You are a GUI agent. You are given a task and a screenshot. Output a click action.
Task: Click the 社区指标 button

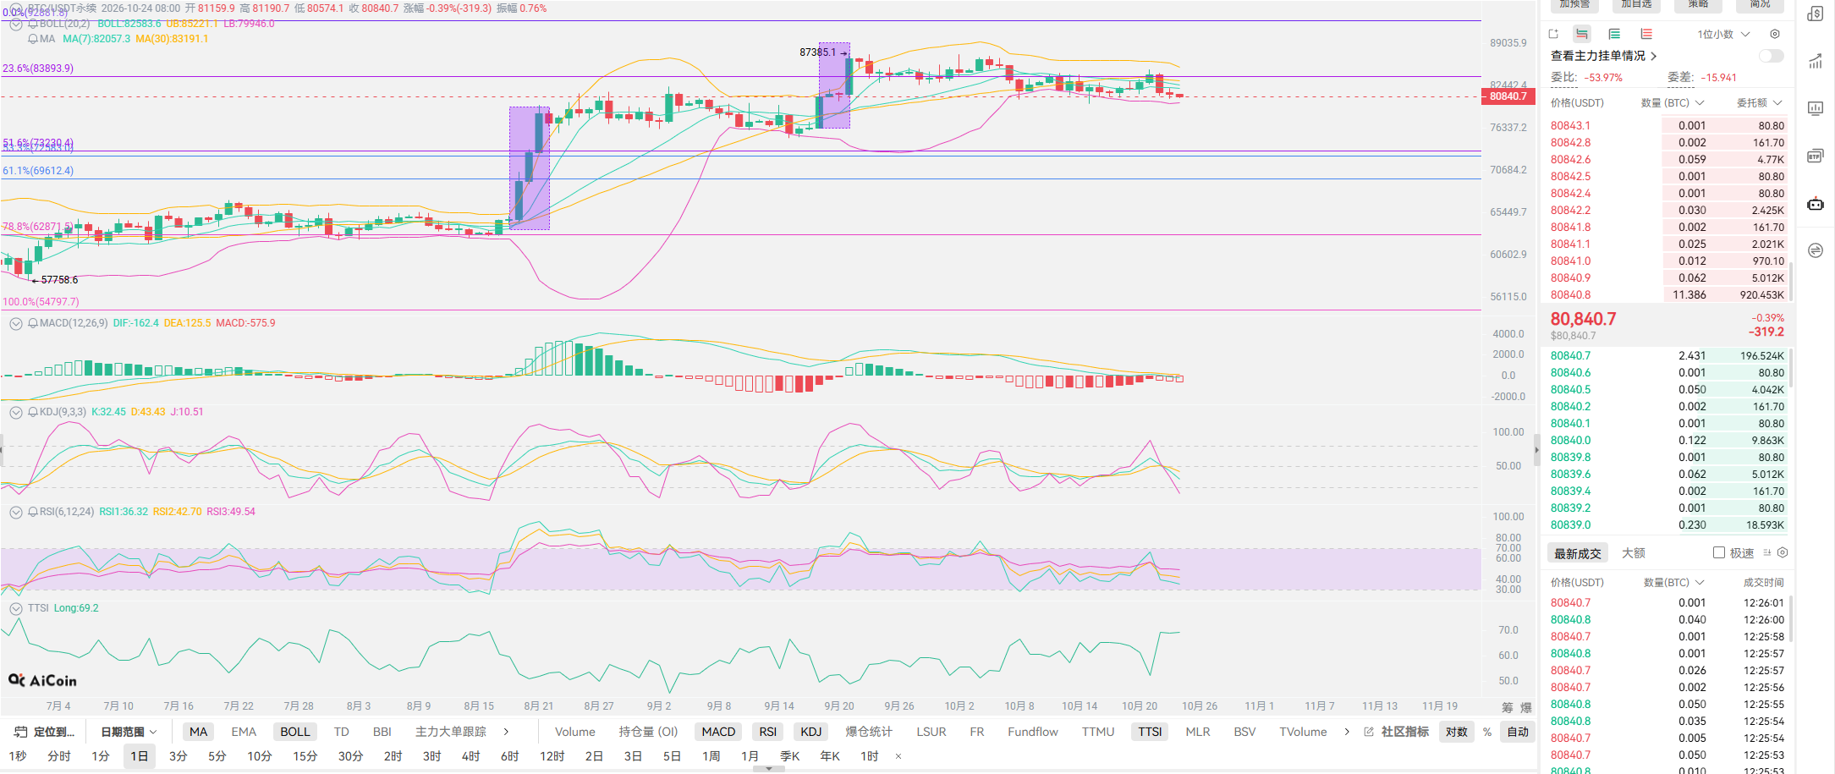click(x=1397, y=732)
